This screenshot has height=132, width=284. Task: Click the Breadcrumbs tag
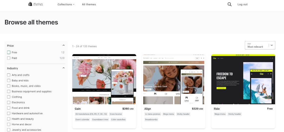(x=151, y=119)
